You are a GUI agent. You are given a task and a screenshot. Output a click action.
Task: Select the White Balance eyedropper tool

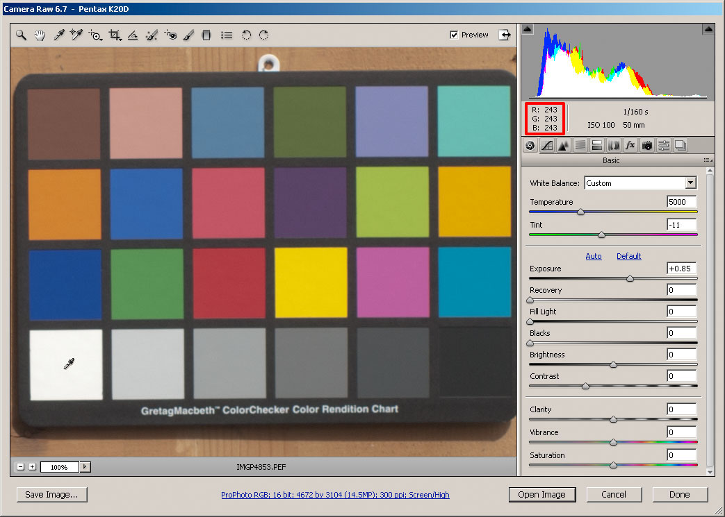click(x=58, y=35)
